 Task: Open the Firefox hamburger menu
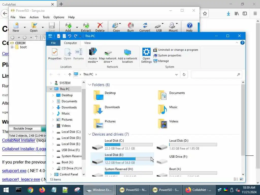pos(255,14)
